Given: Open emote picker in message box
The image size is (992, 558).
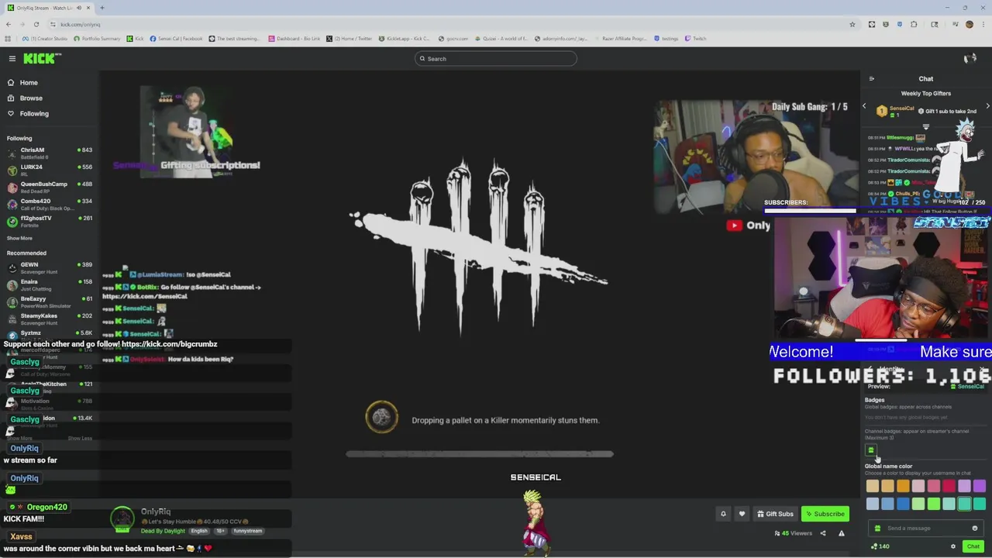Looking at the screenshot, I should [x=975, y=528].
